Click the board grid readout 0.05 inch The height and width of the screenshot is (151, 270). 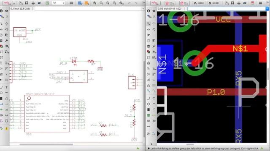pos(170,8)
